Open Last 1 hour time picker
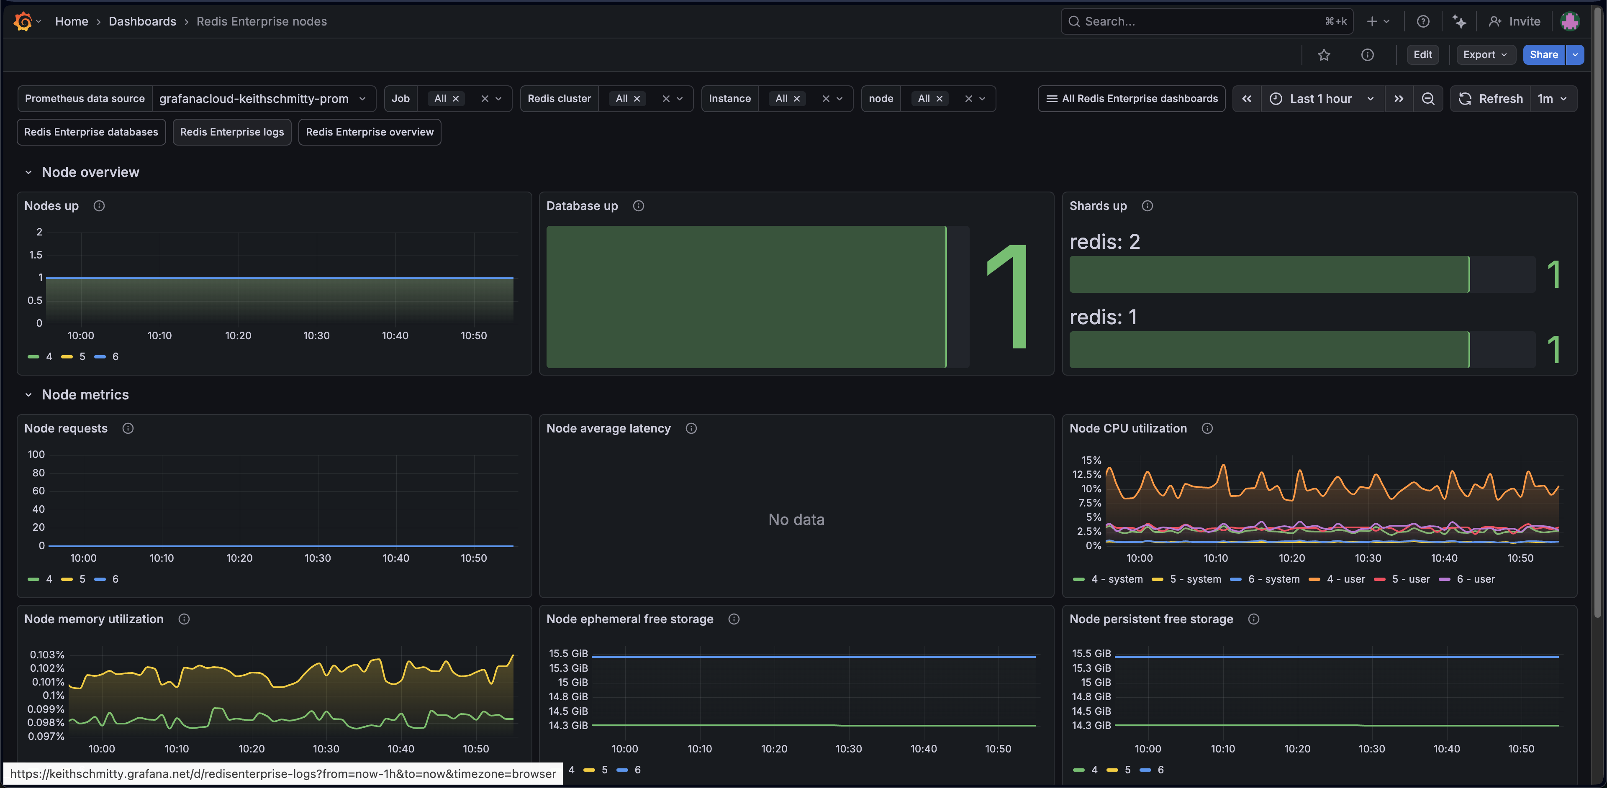1607x788 pixels. 1322,99
